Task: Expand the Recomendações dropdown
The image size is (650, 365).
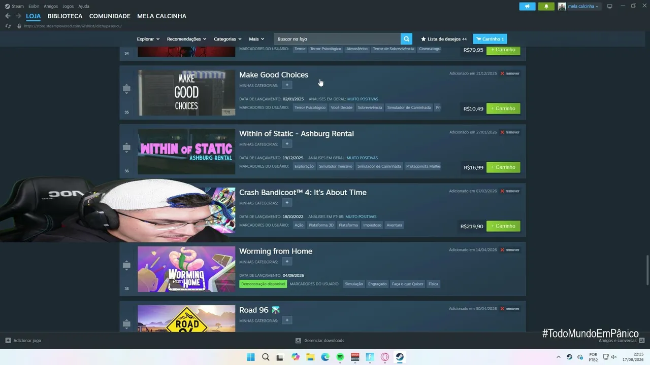Action: [x=186, y=39]
